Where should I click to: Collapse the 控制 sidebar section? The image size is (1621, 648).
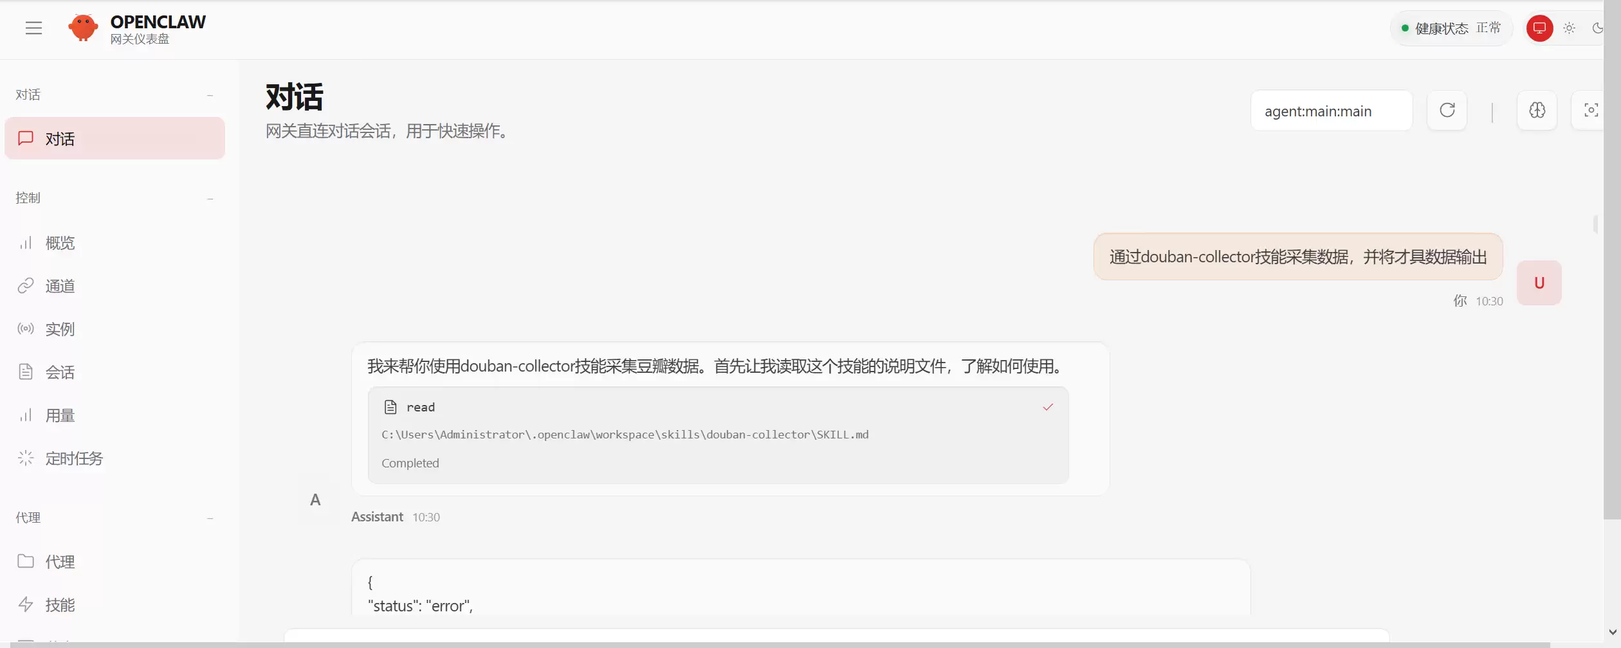coord(210,199)
